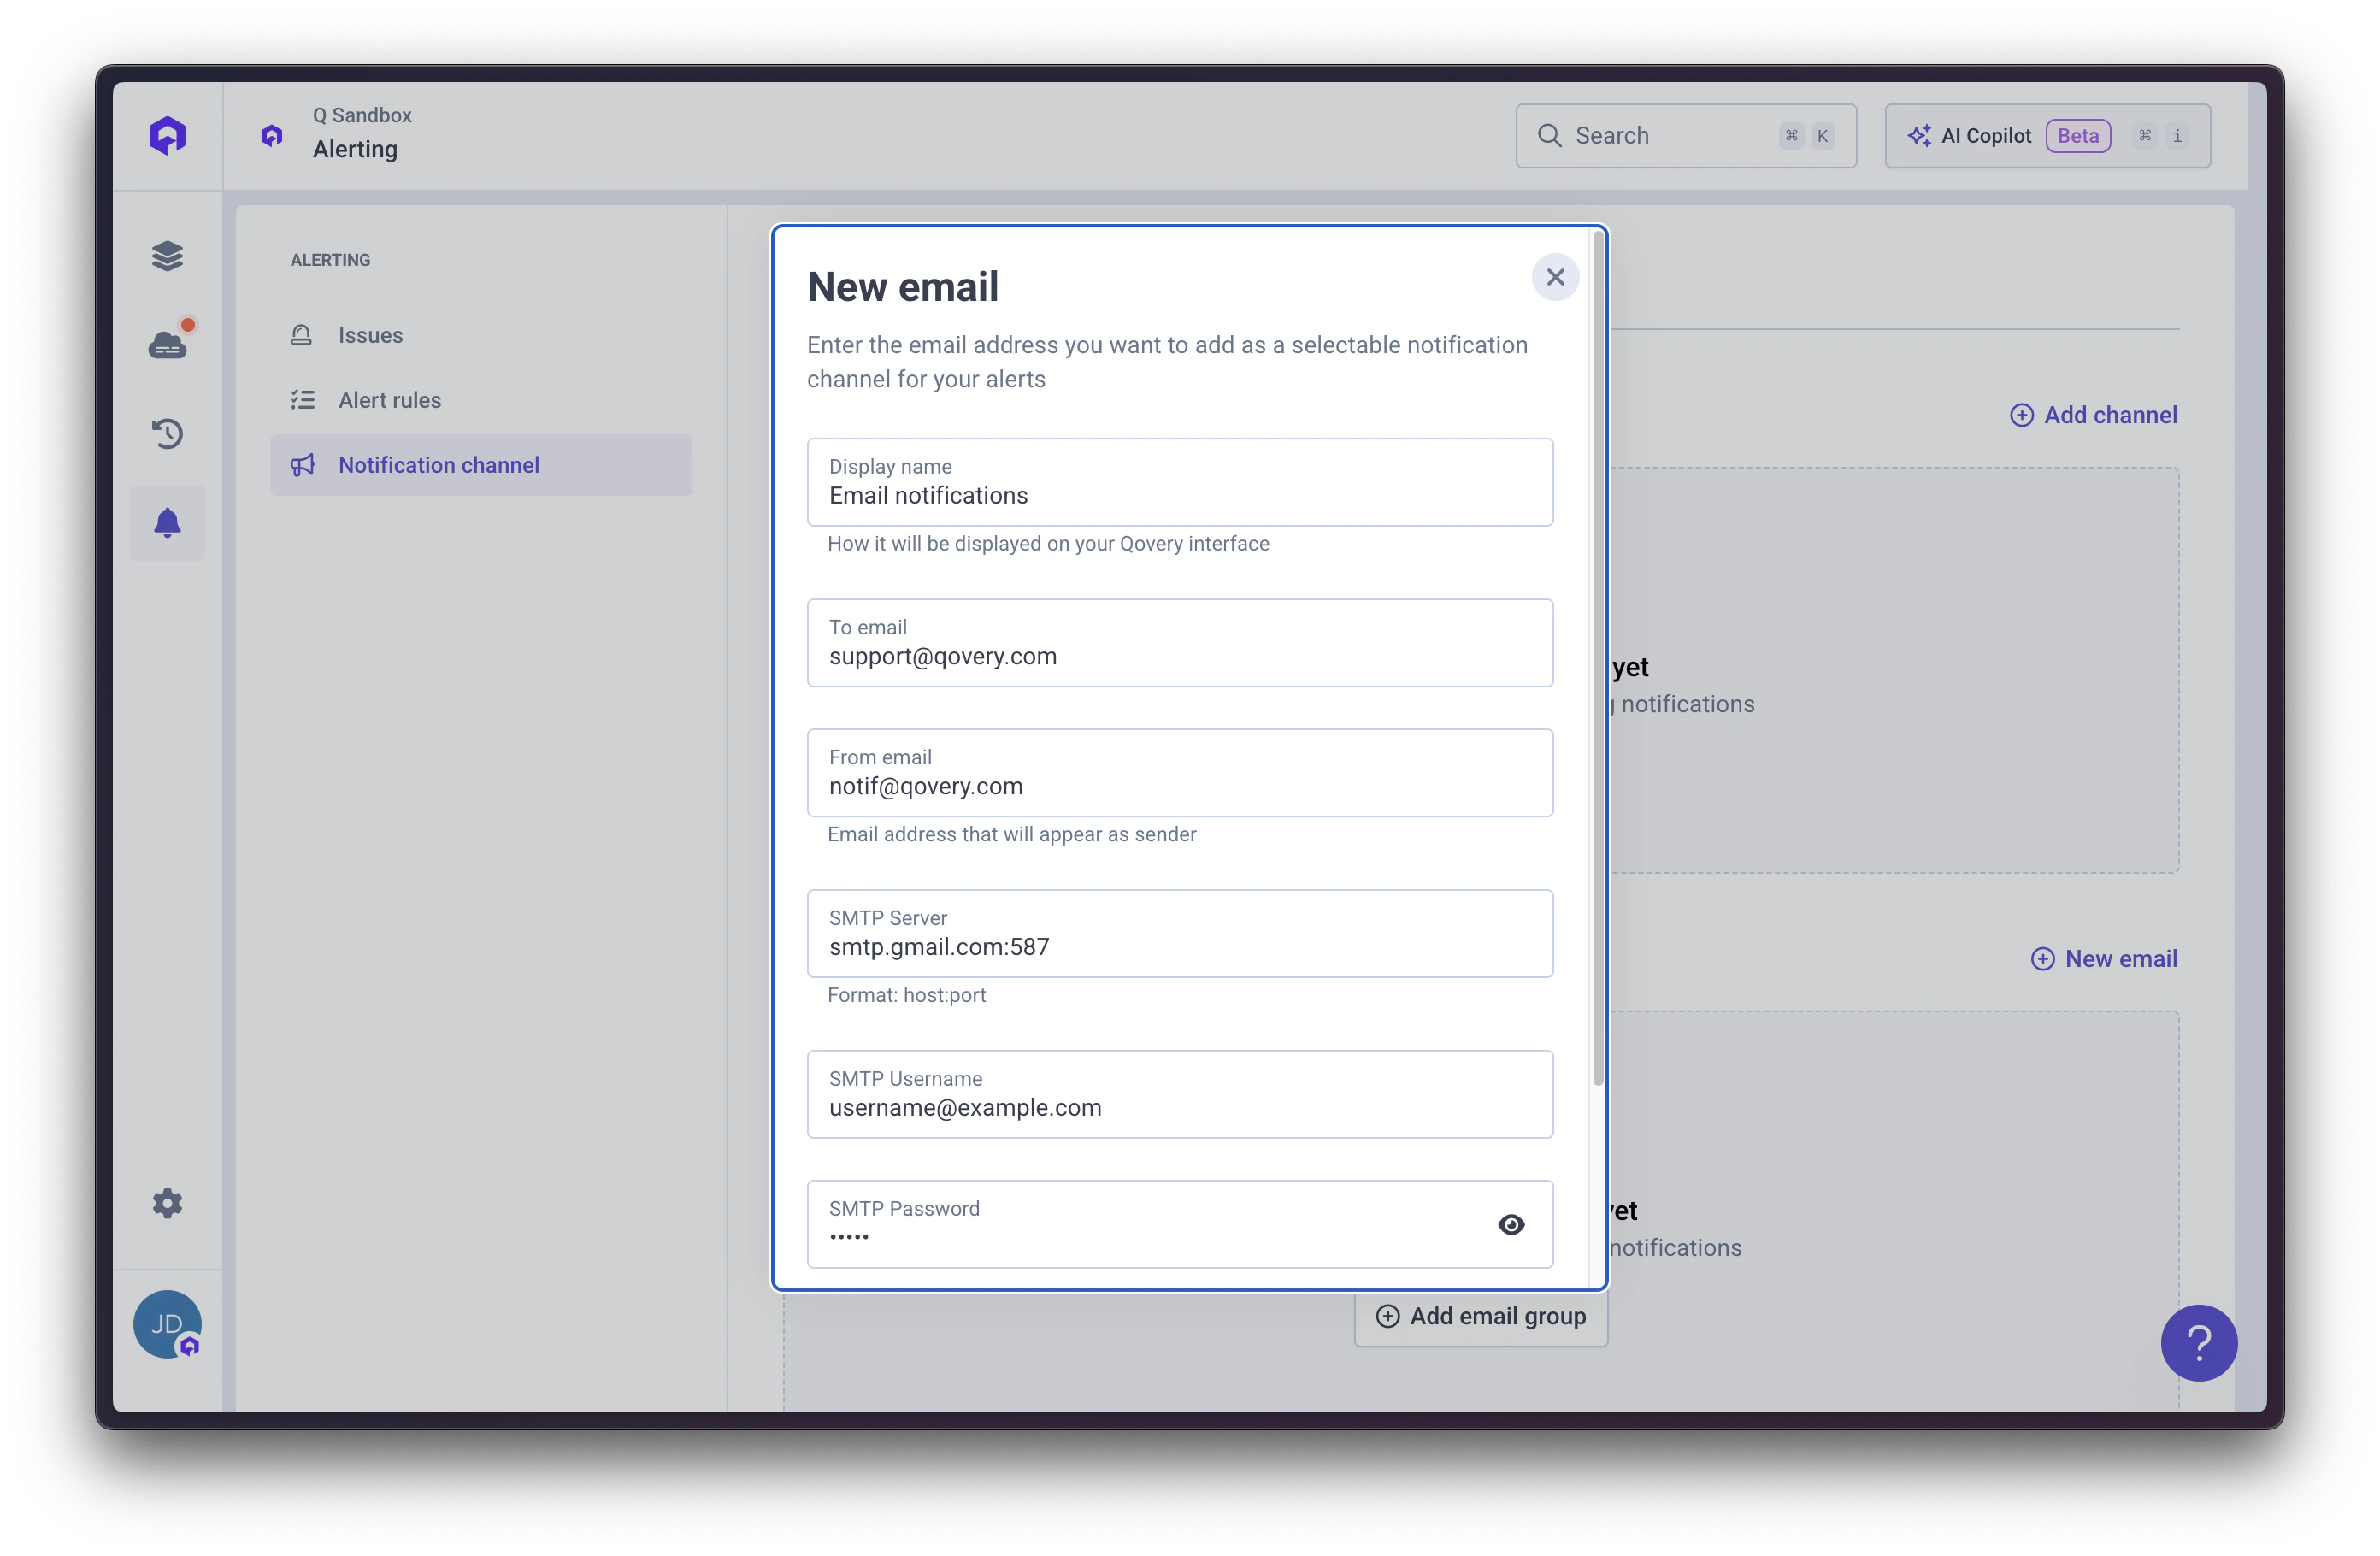Open the settings gear icon
Viewport: 2380px width, 1556px height.
167,1203
